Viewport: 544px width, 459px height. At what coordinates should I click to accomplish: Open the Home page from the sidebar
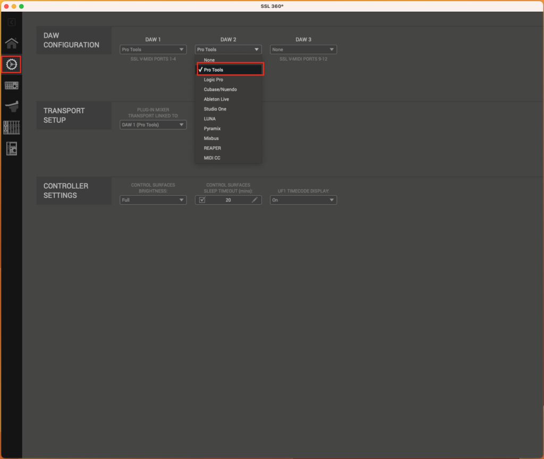pos(12,43)
